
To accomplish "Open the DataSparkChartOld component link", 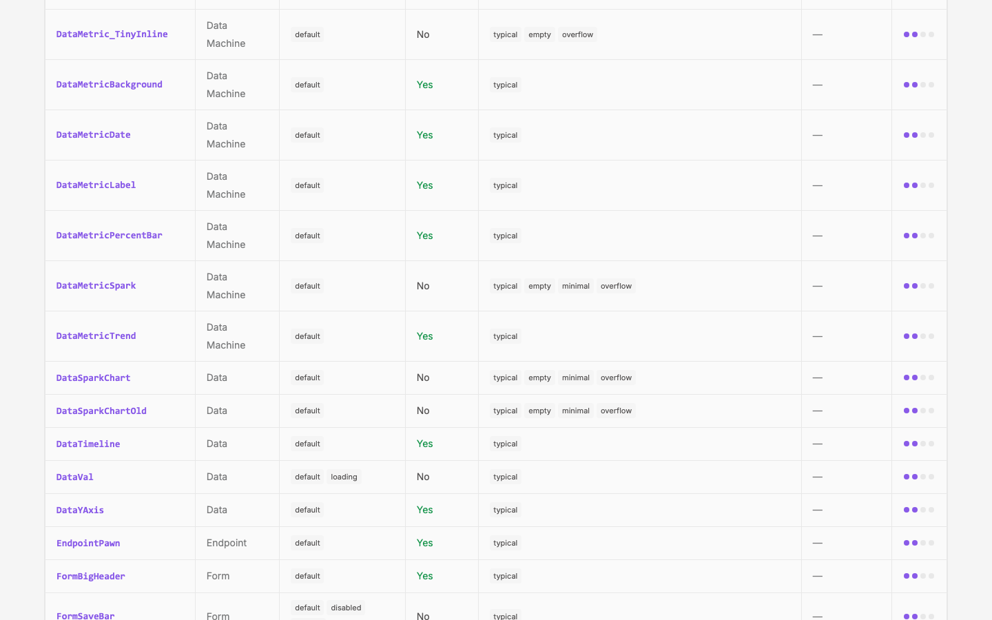I will click(101, 411).
